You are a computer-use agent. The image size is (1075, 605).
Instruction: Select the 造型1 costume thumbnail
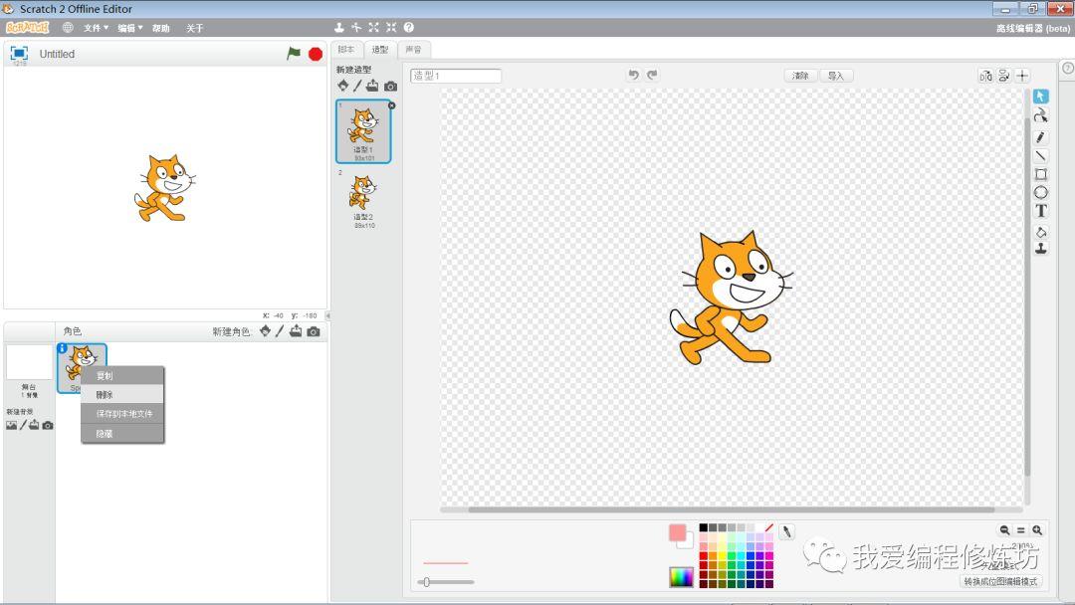click(x=363, y=131)
